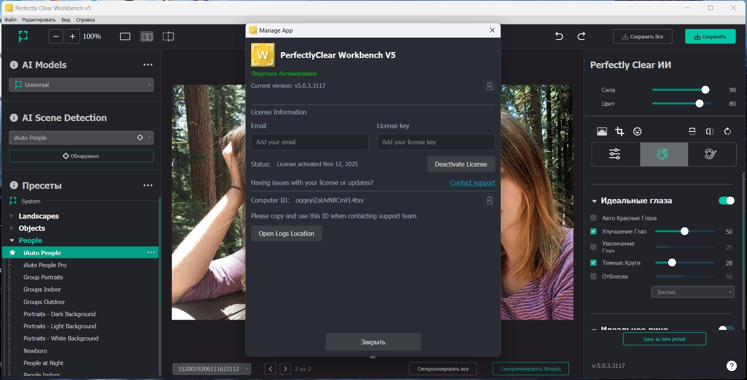The width and height of the screenshot is (747, 380).
Task: Open the Contact support link
Action: pos(472,183)
